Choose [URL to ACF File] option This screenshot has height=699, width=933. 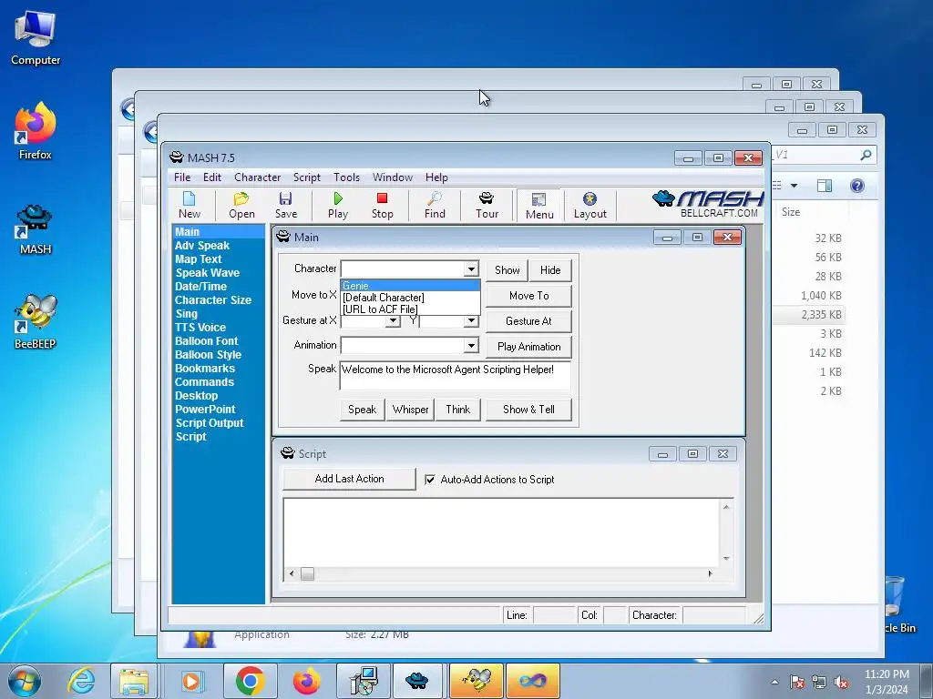click(x=410, y=309)
